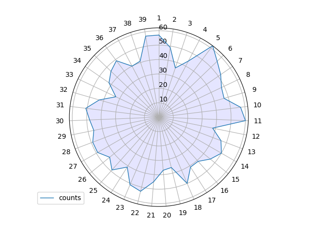
Task: Click the 'counts' legend label
Action: click(x=70, y=198)
